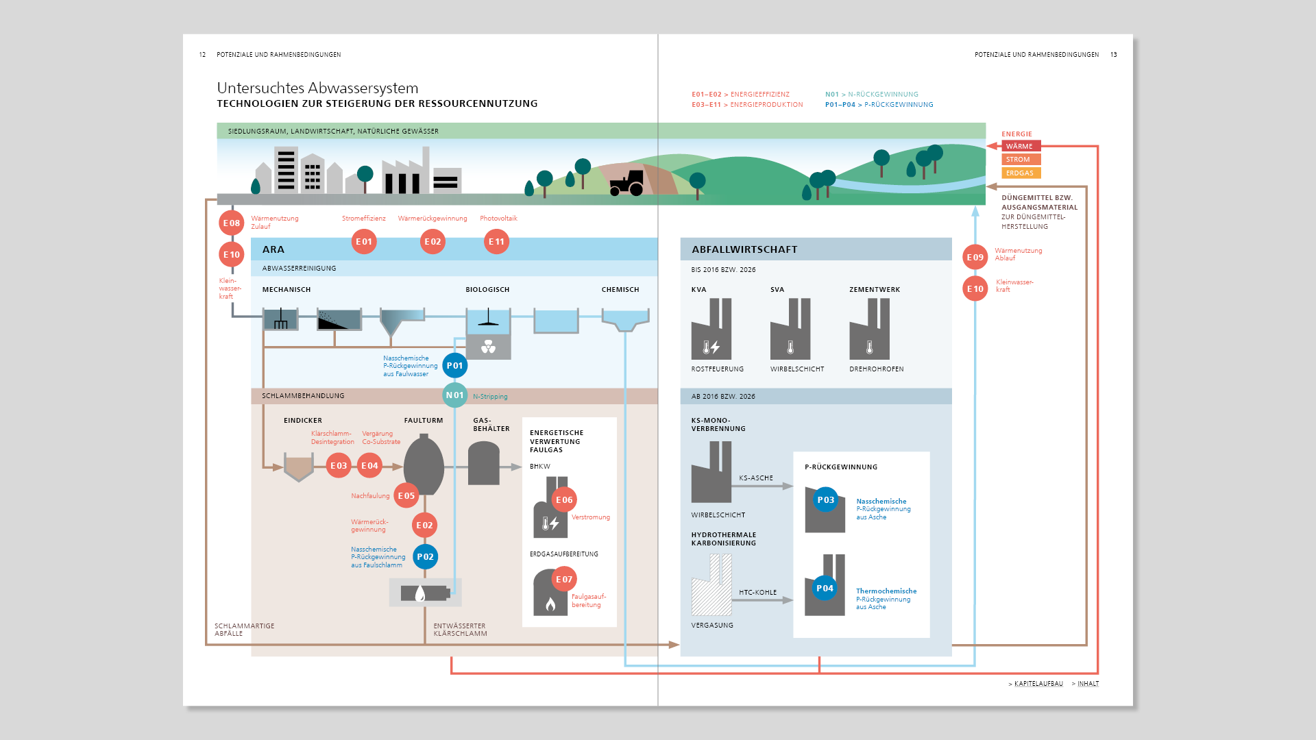Click the red Wärme energy label

click(x=1021, y=146)
